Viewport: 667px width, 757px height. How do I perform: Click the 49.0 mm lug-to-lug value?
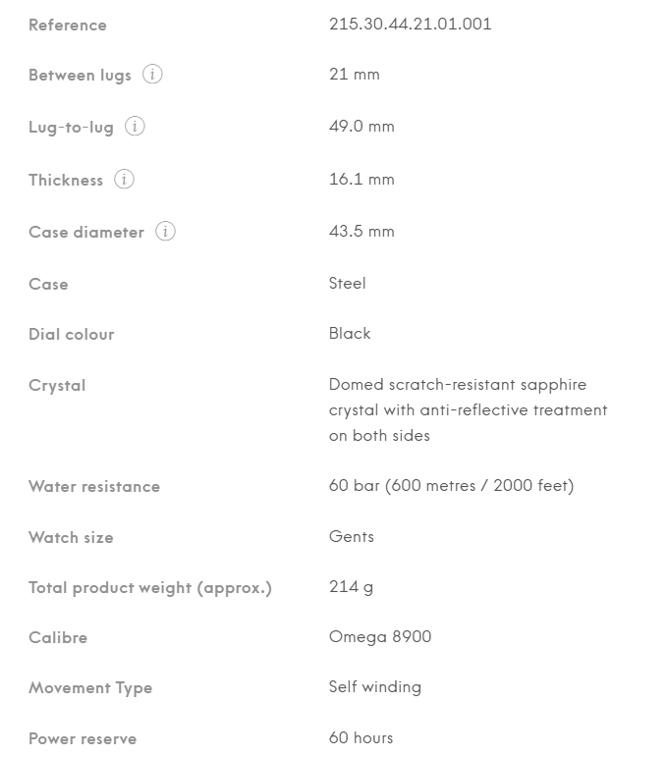361,127
